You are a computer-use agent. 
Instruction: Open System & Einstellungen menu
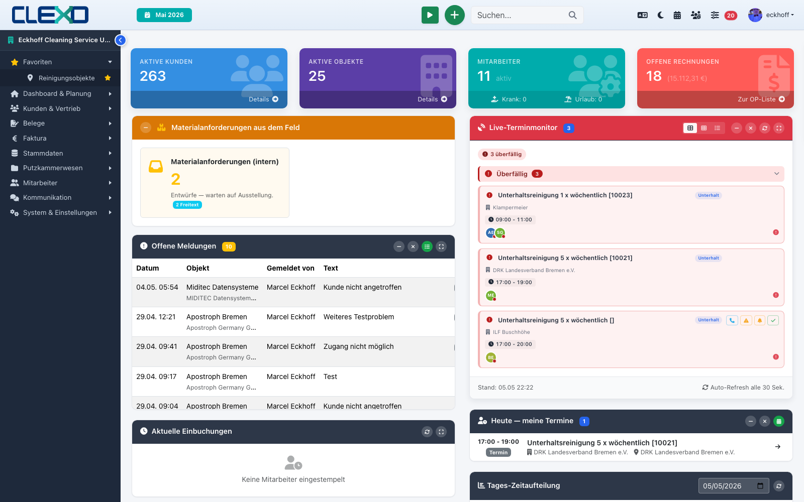coord(60,212)
